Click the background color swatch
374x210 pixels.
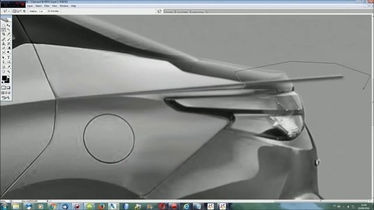pyautogui.click(x=8, y=81)
